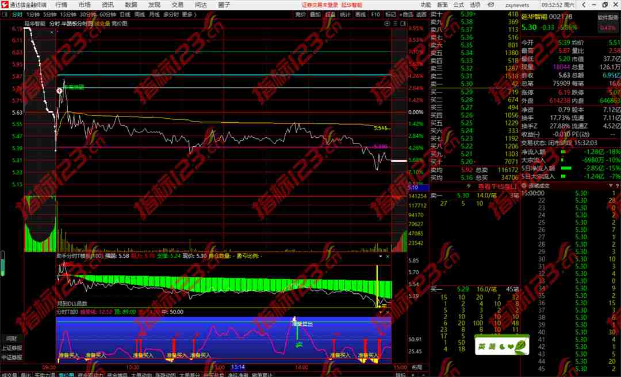Close the 助手分时T indicator sub-panel
The image size is (621, 377).
click(x=388, y=256)
